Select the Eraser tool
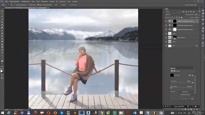 coord(2,39)
